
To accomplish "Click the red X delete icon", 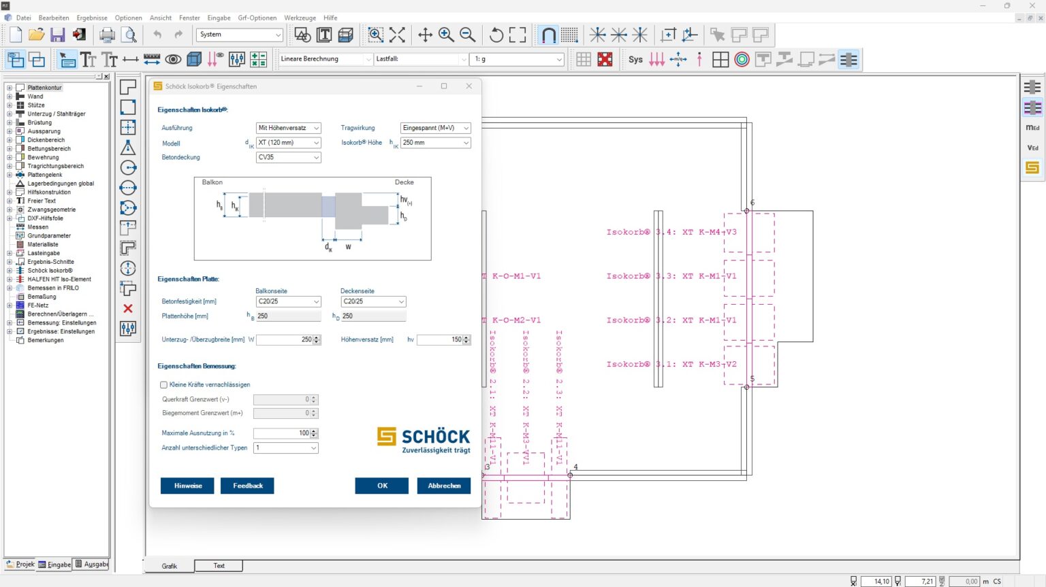I will [127, 309].
